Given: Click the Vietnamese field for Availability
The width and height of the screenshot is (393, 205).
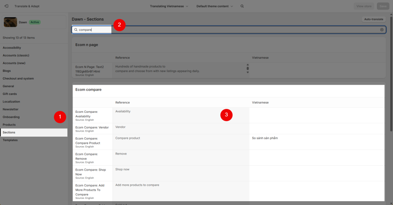Looking at the screenshot, I should tap(317, 116).
